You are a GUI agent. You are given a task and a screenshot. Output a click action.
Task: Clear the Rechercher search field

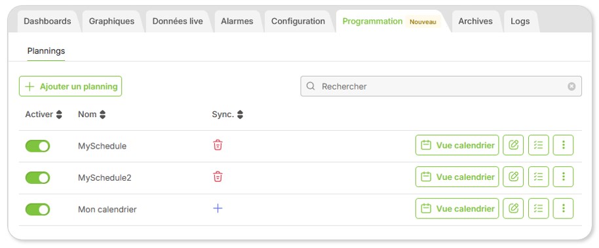(571, 86)
